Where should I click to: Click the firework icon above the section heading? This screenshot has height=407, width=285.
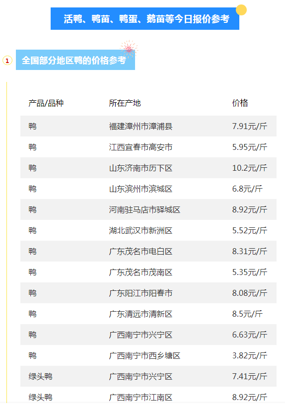129,49
